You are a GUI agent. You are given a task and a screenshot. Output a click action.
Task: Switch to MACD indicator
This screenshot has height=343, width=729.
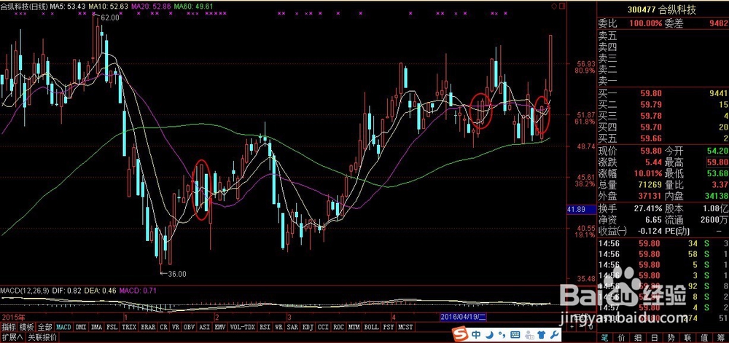[x=64, y=327]
